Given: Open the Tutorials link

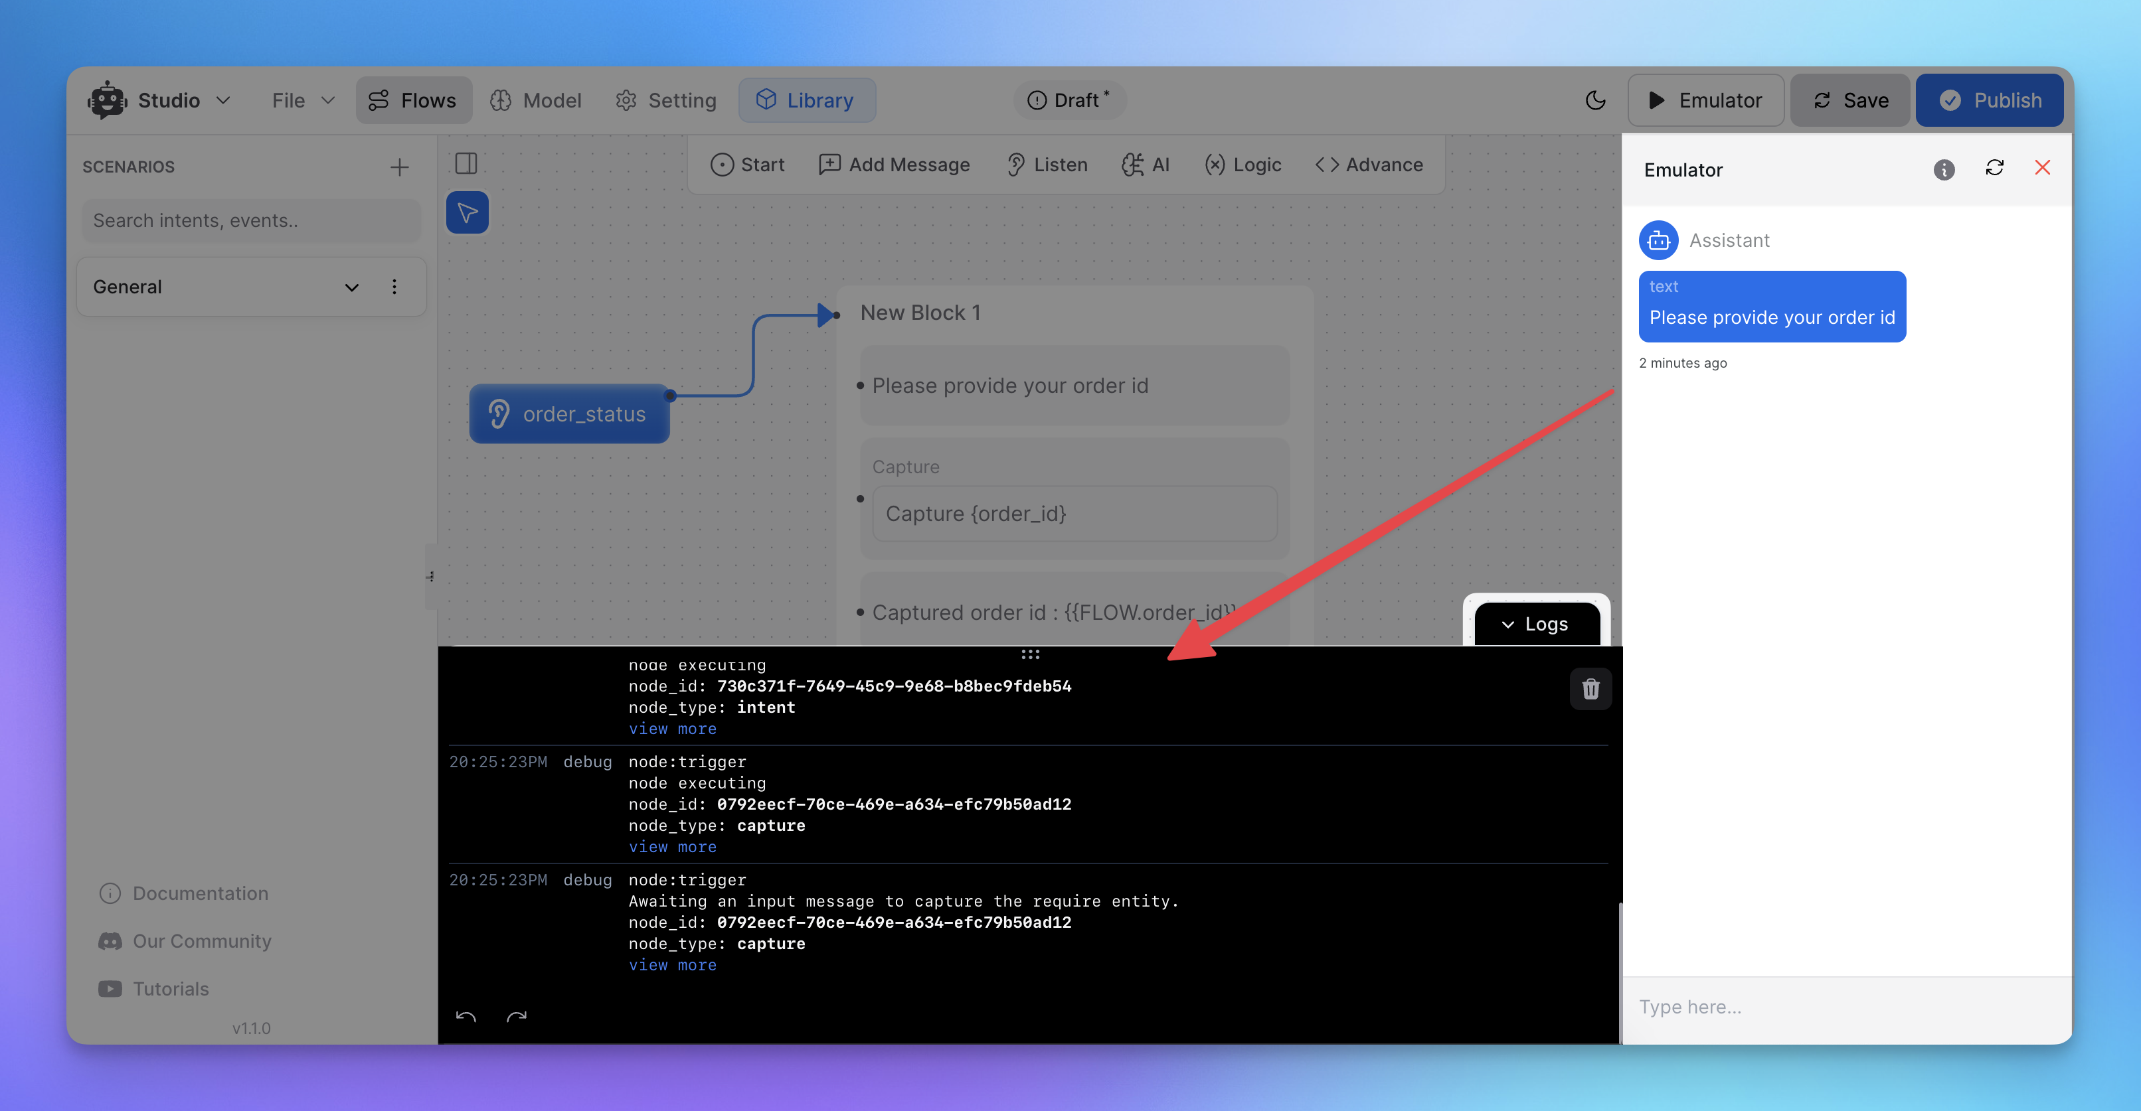Looking at the screenshot, I should (x=154, y=989).
